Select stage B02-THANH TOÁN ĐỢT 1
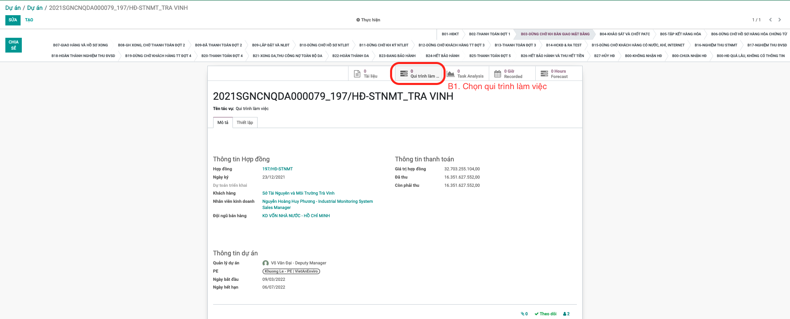Image resolution: width=790 pixels, height=319 pixels. 489,34
